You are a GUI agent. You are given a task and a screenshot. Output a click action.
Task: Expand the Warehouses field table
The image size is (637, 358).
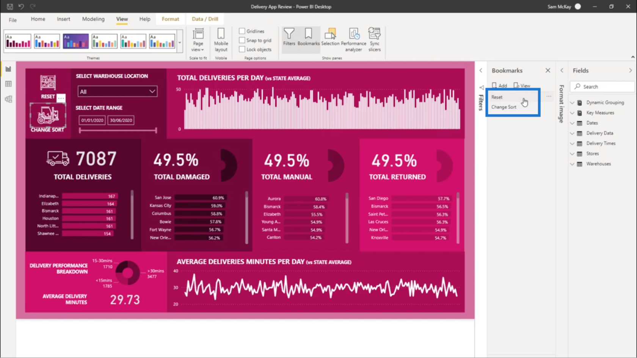tap(572, 164)
